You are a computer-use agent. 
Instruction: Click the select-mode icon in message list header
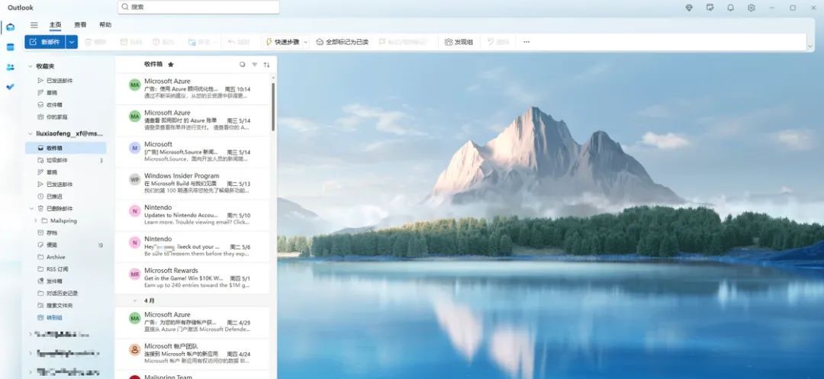point(243,65)
